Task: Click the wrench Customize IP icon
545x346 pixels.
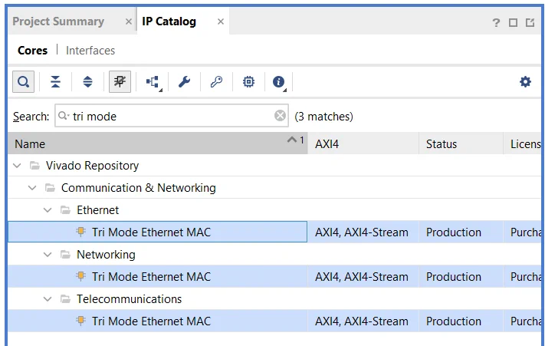Action: pyautogui.click(x=184, y=82)
